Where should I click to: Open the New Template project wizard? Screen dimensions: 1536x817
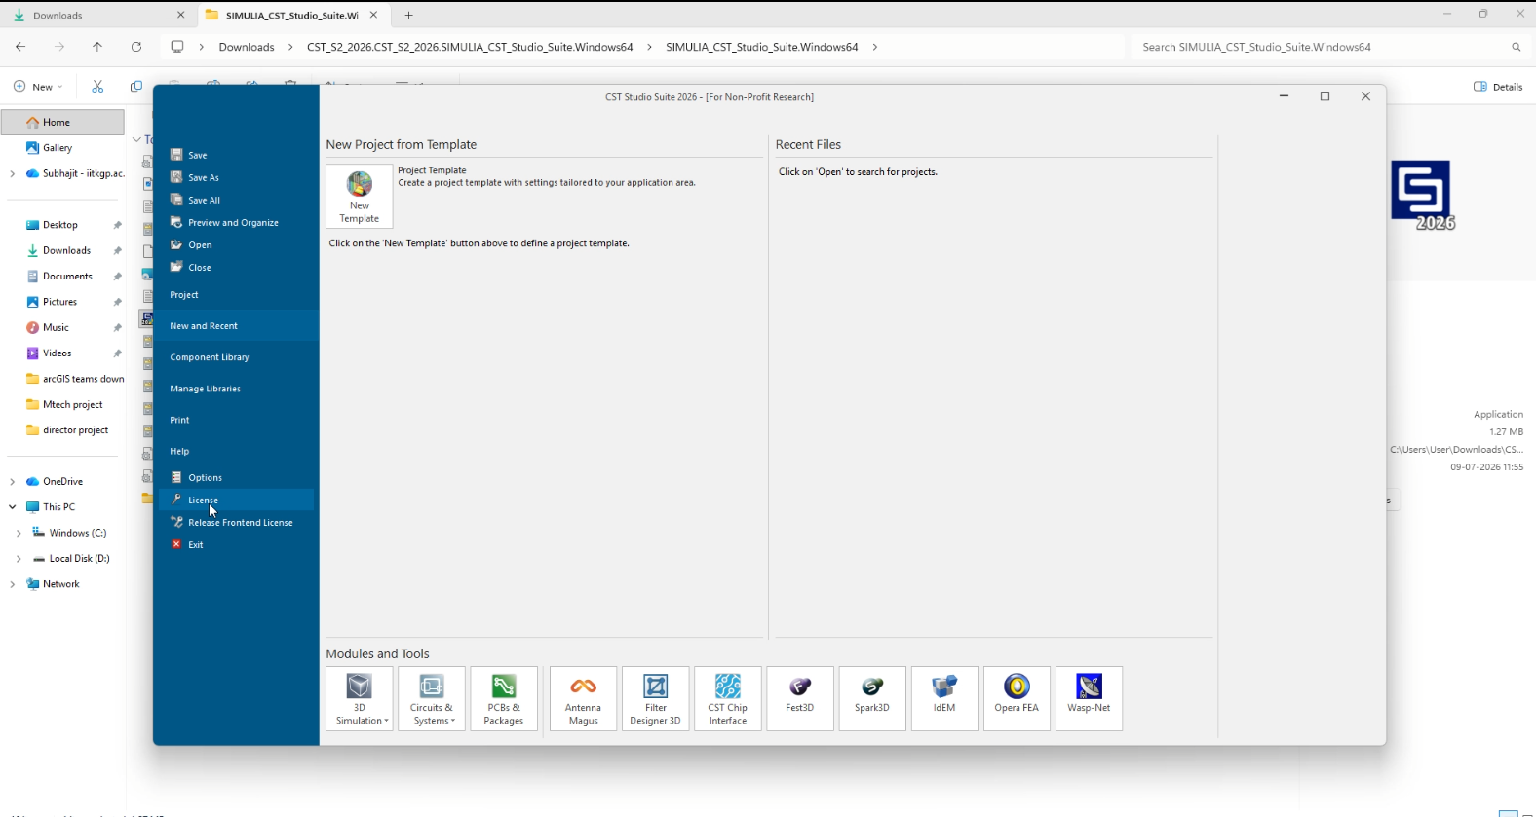point(360,196)
